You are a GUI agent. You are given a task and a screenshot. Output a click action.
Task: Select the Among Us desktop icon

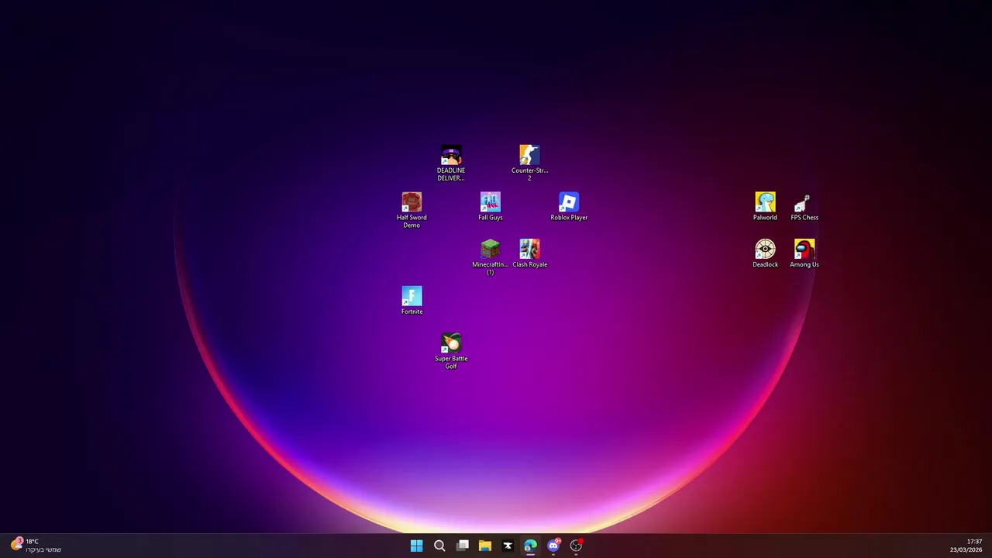click(x=804, y=254)
